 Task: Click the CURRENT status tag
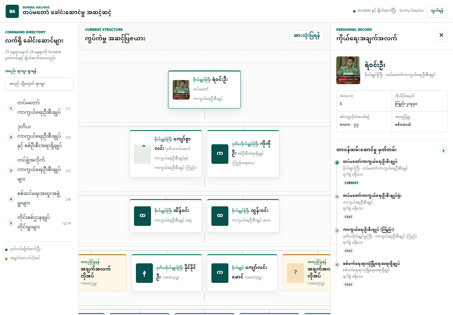(351, 183)
